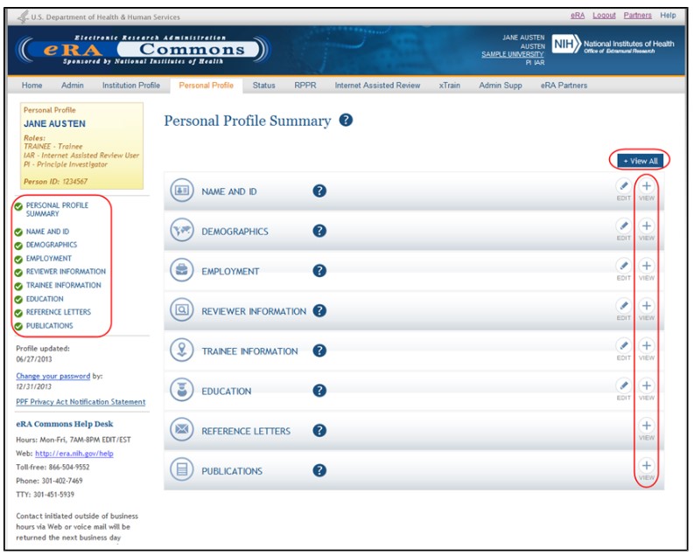Click the Help link at top
The height and width of the screenshot is (555, 694).
tap(668, 16)
